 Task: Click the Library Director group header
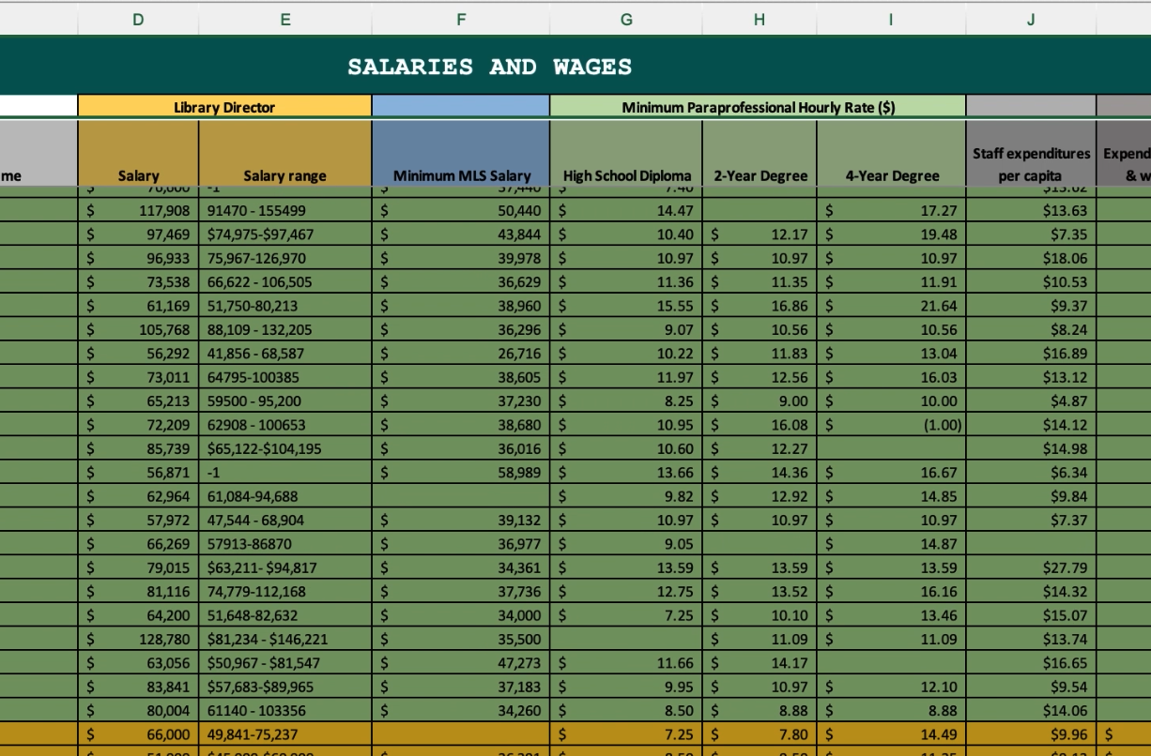[224, 108]
